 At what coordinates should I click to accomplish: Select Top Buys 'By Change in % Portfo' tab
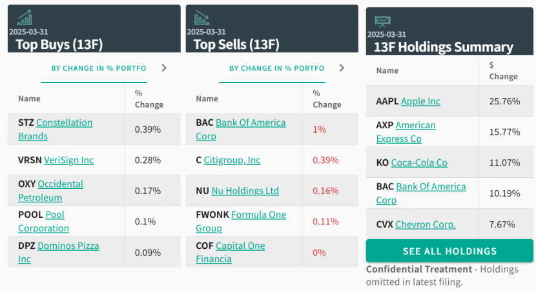point(98,68)
